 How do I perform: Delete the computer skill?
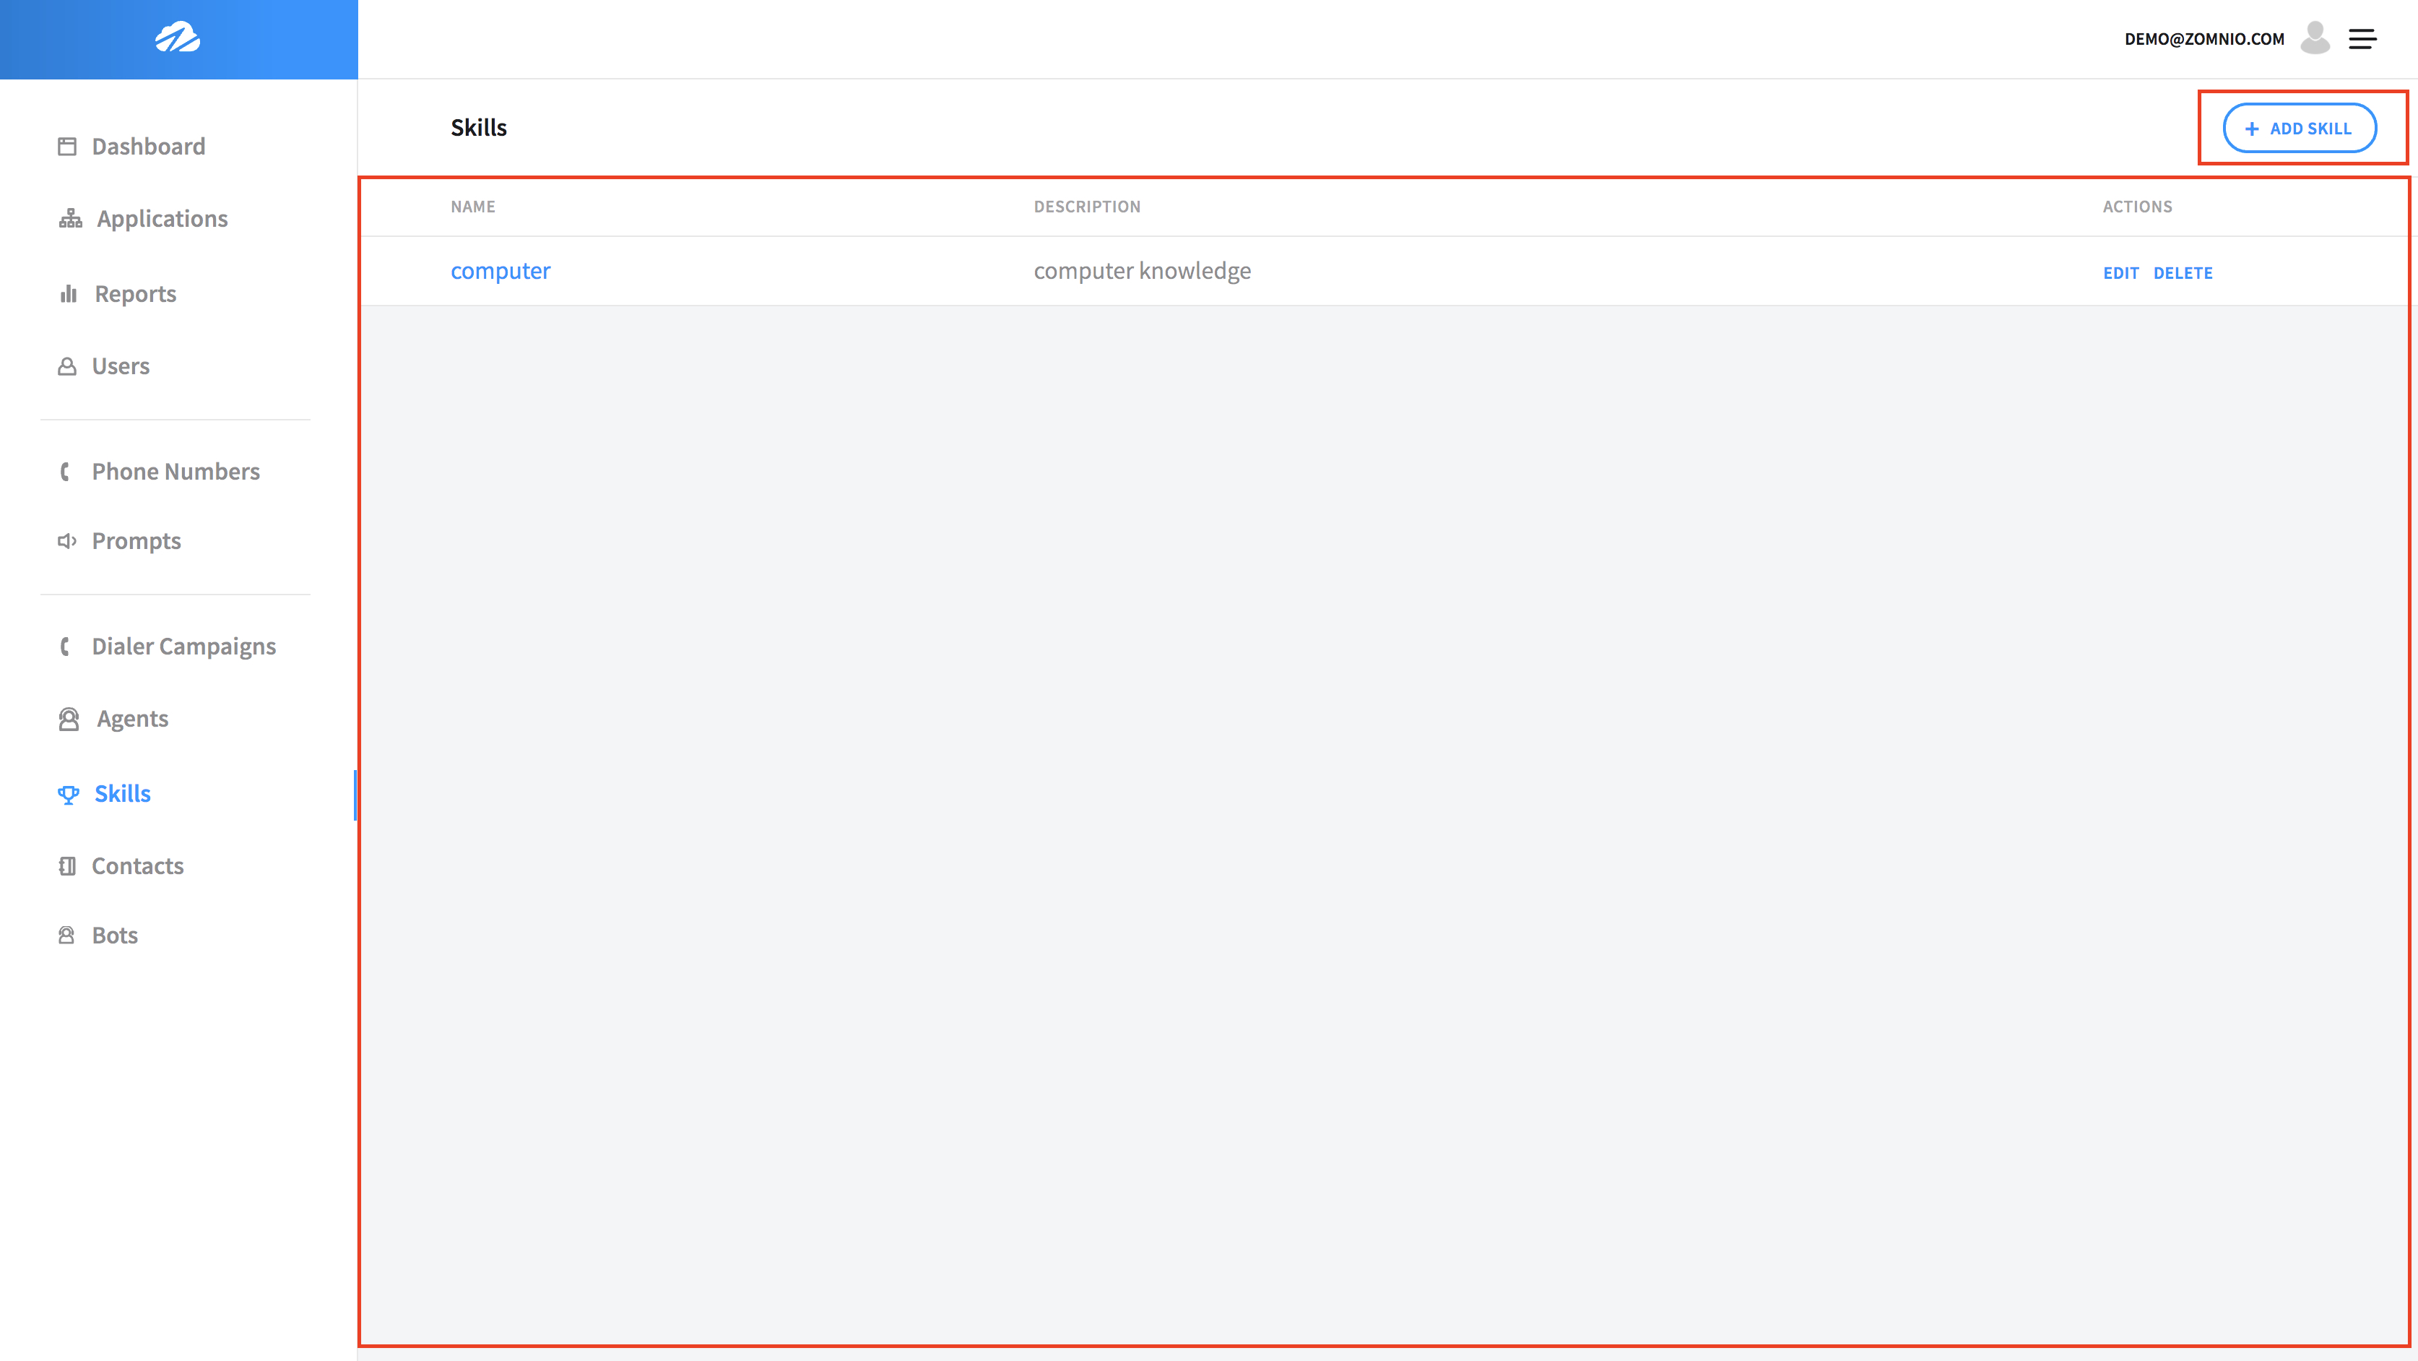[2183, 273]
